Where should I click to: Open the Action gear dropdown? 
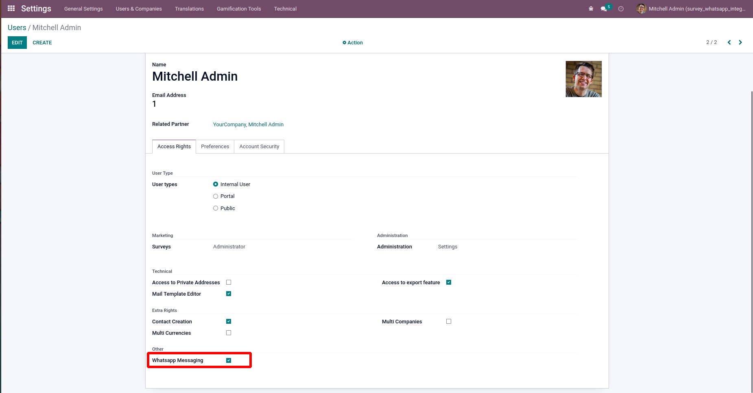(x=353, y=43)
